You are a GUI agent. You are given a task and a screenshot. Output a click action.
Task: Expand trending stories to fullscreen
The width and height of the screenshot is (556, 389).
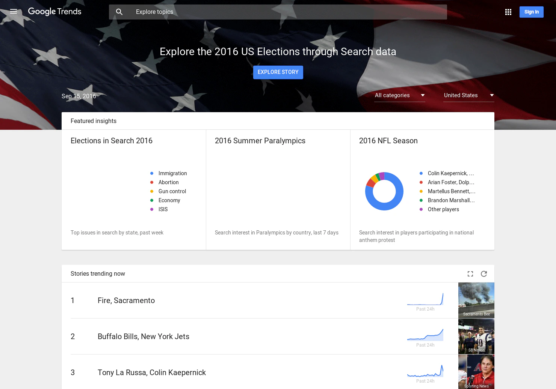[470, 274]
